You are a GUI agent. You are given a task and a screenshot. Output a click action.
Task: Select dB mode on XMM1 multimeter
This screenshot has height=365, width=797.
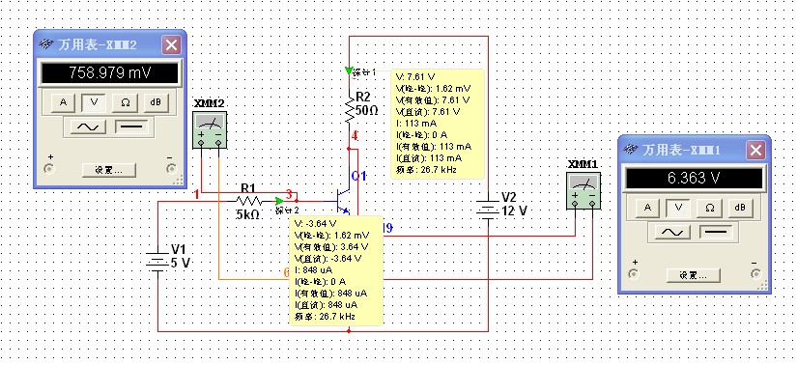point(740,208)
